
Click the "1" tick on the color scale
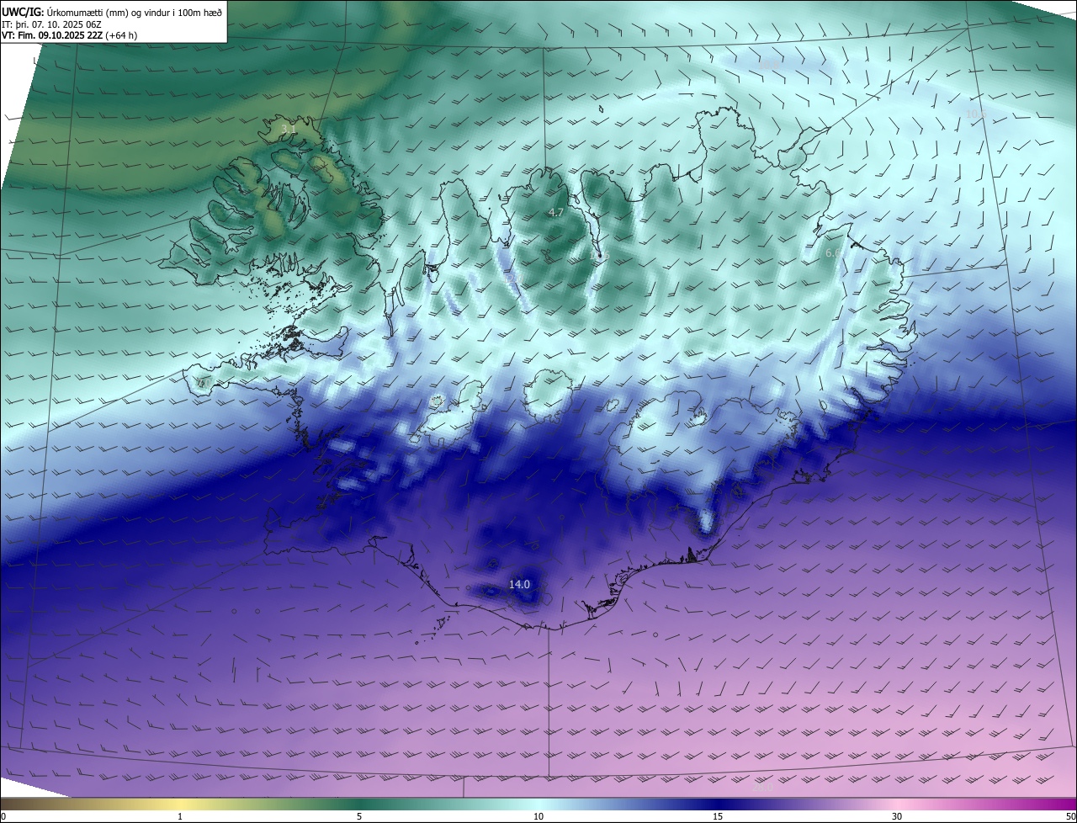[180, 816]
